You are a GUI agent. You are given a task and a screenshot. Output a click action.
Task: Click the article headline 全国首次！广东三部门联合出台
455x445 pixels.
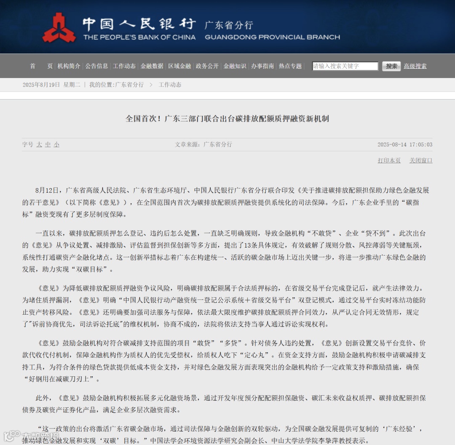[x=227, y=119]
